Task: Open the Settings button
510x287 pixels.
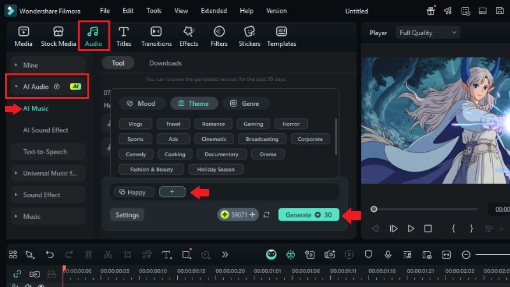Action: pyautogui.click(x=127, y=215)
